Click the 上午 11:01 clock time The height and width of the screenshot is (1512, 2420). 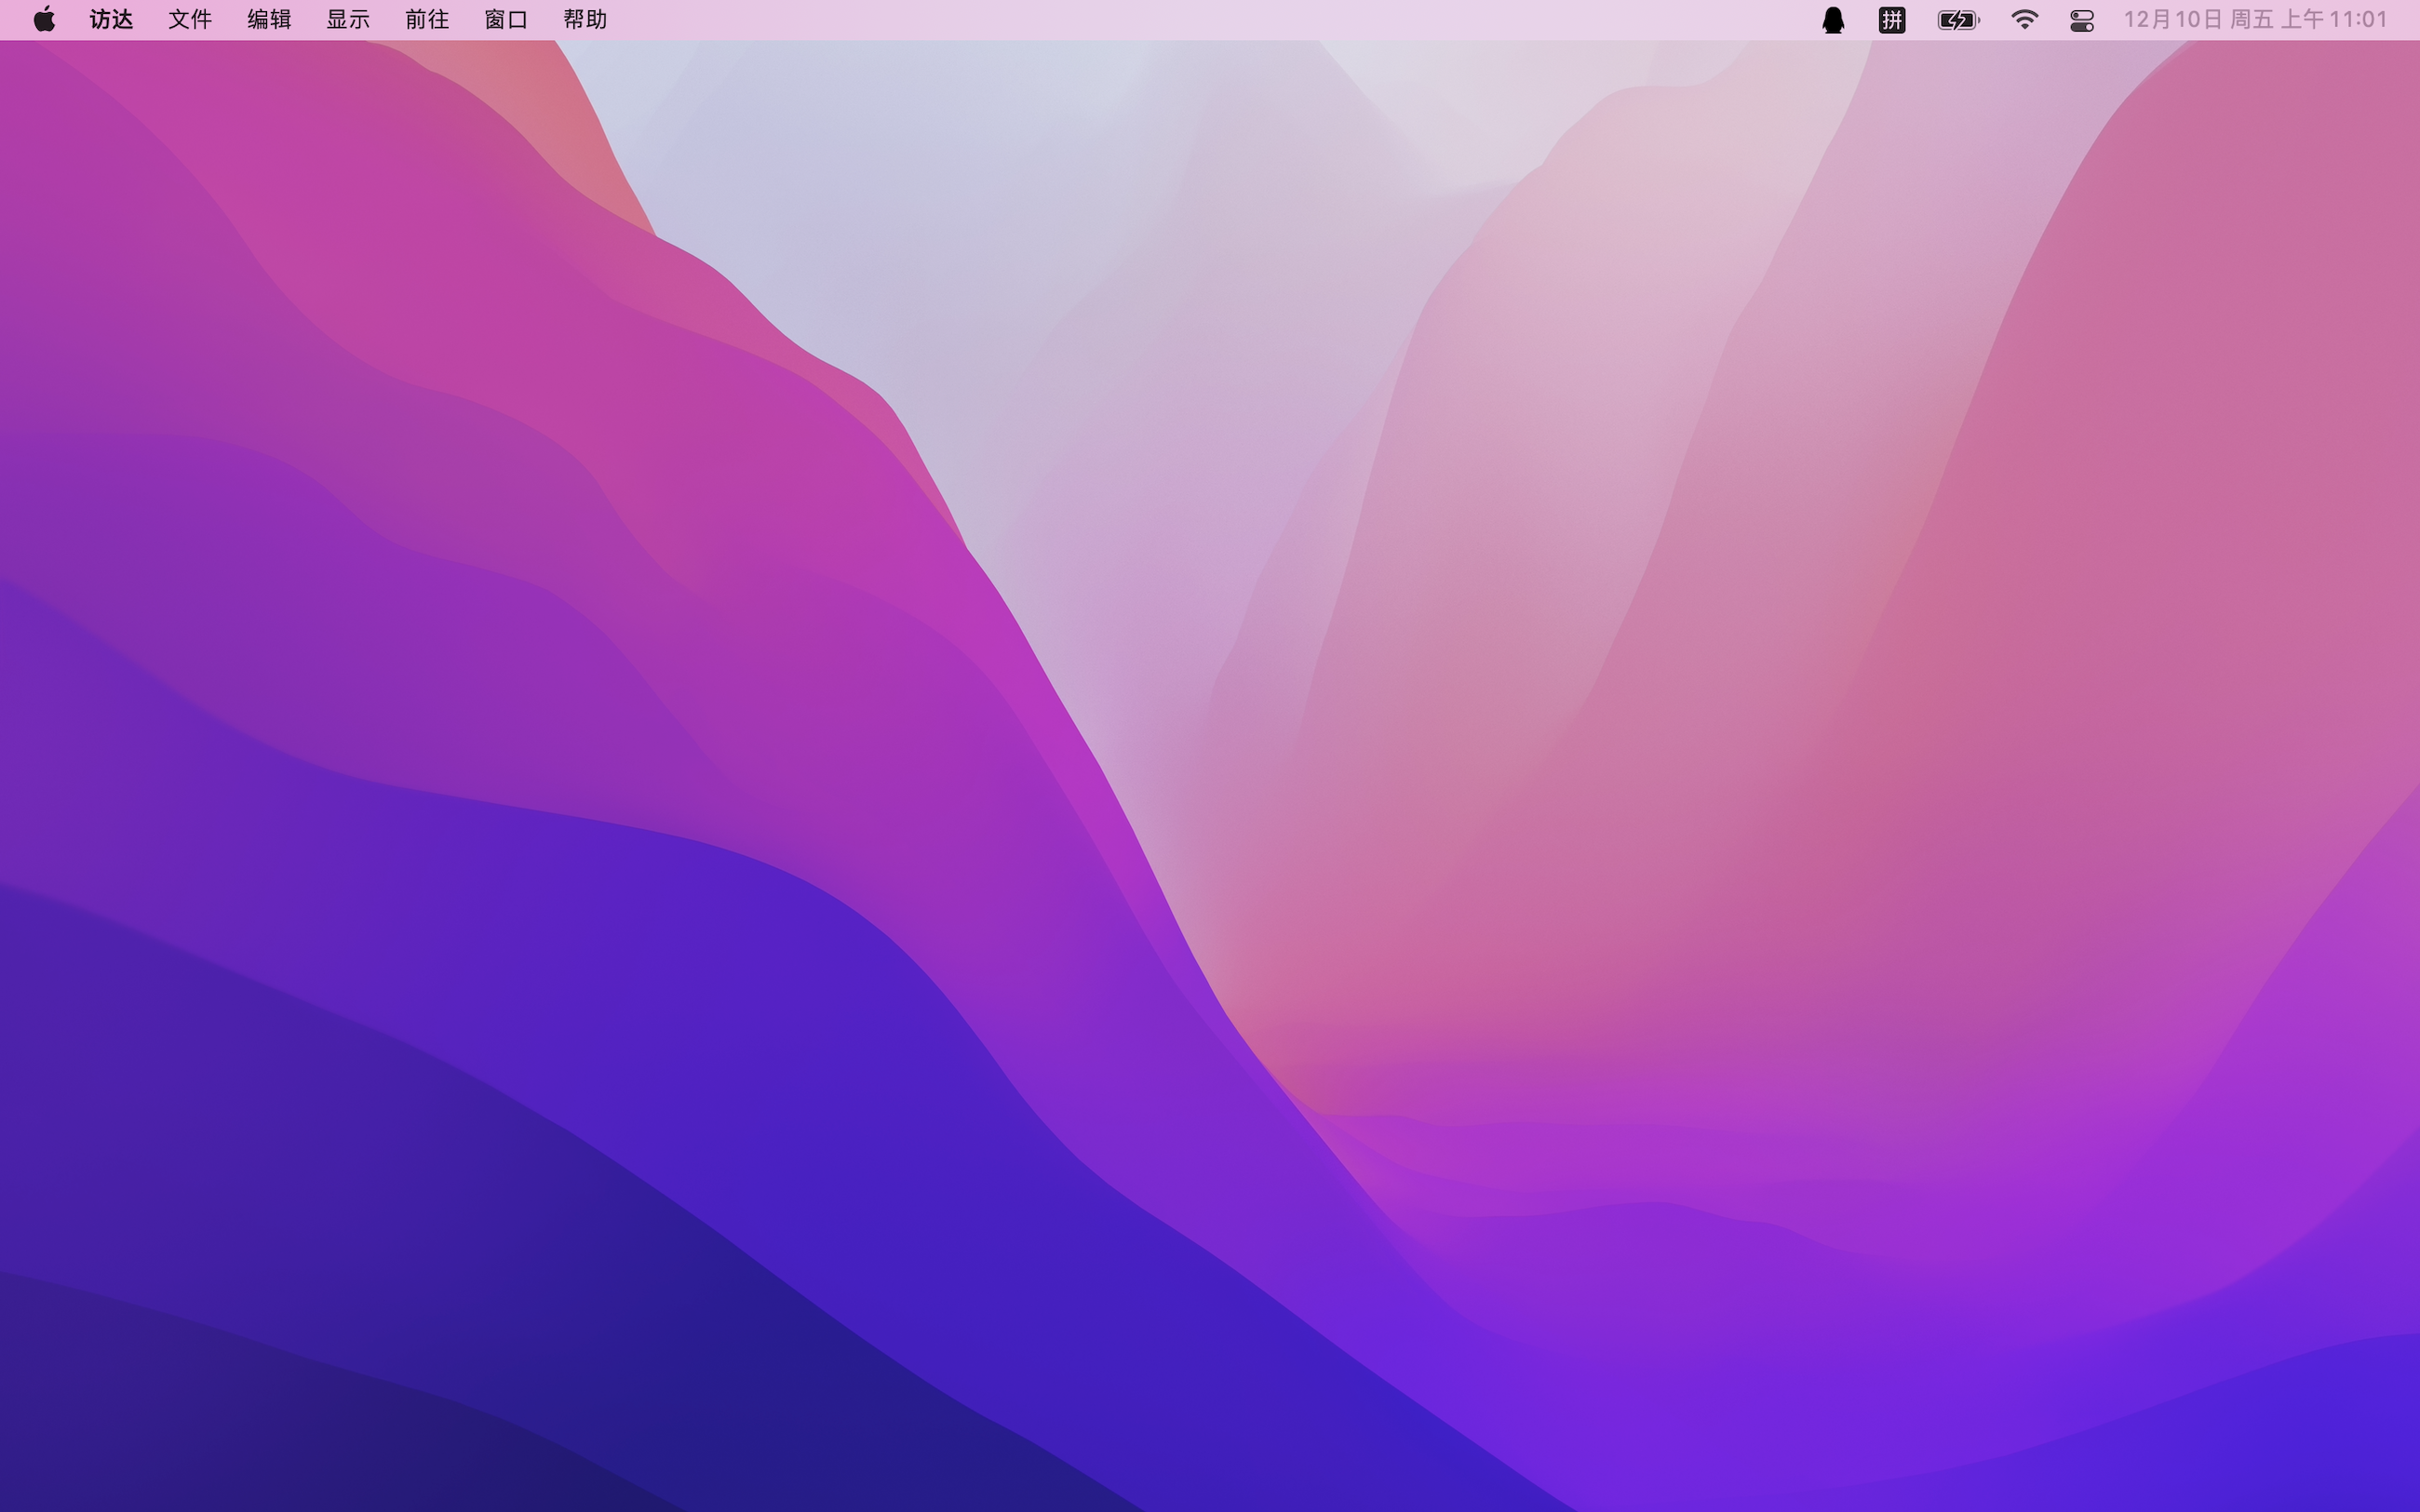click(2334, 20)
